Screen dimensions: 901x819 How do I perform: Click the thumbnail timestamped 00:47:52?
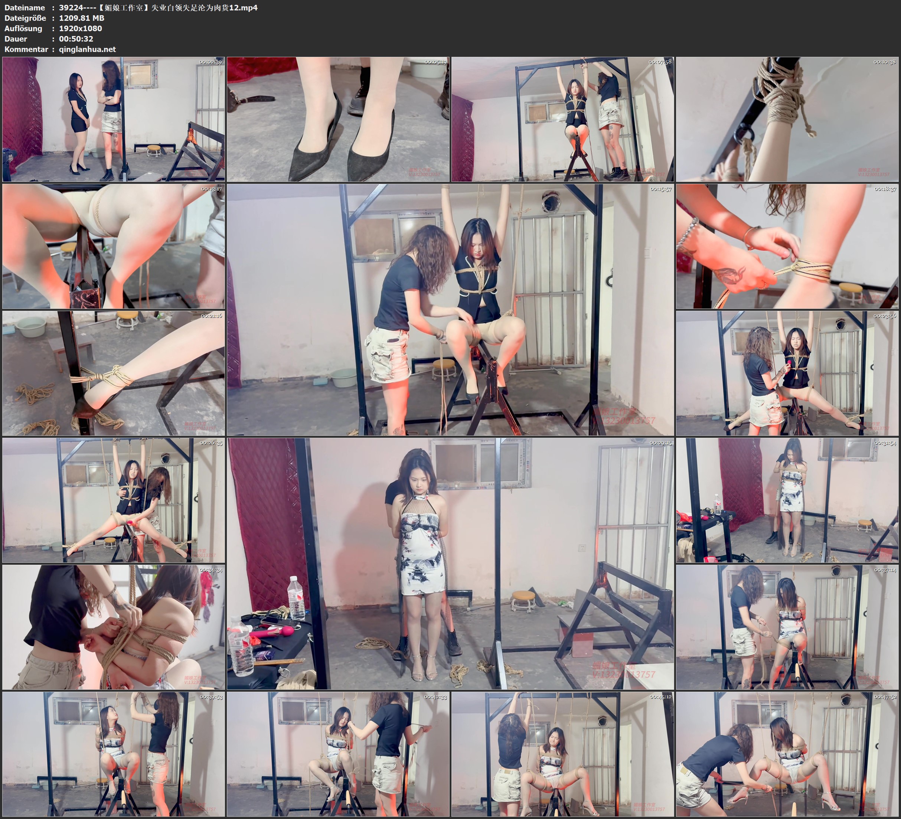[787, 754]
